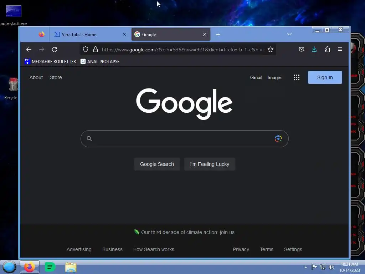Open the About link
The image size is (365, 274).
(36, 77)
